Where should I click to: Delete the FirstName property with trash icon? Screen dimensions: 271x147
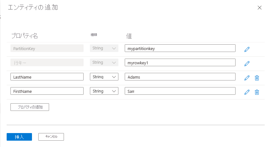[257, 92]
